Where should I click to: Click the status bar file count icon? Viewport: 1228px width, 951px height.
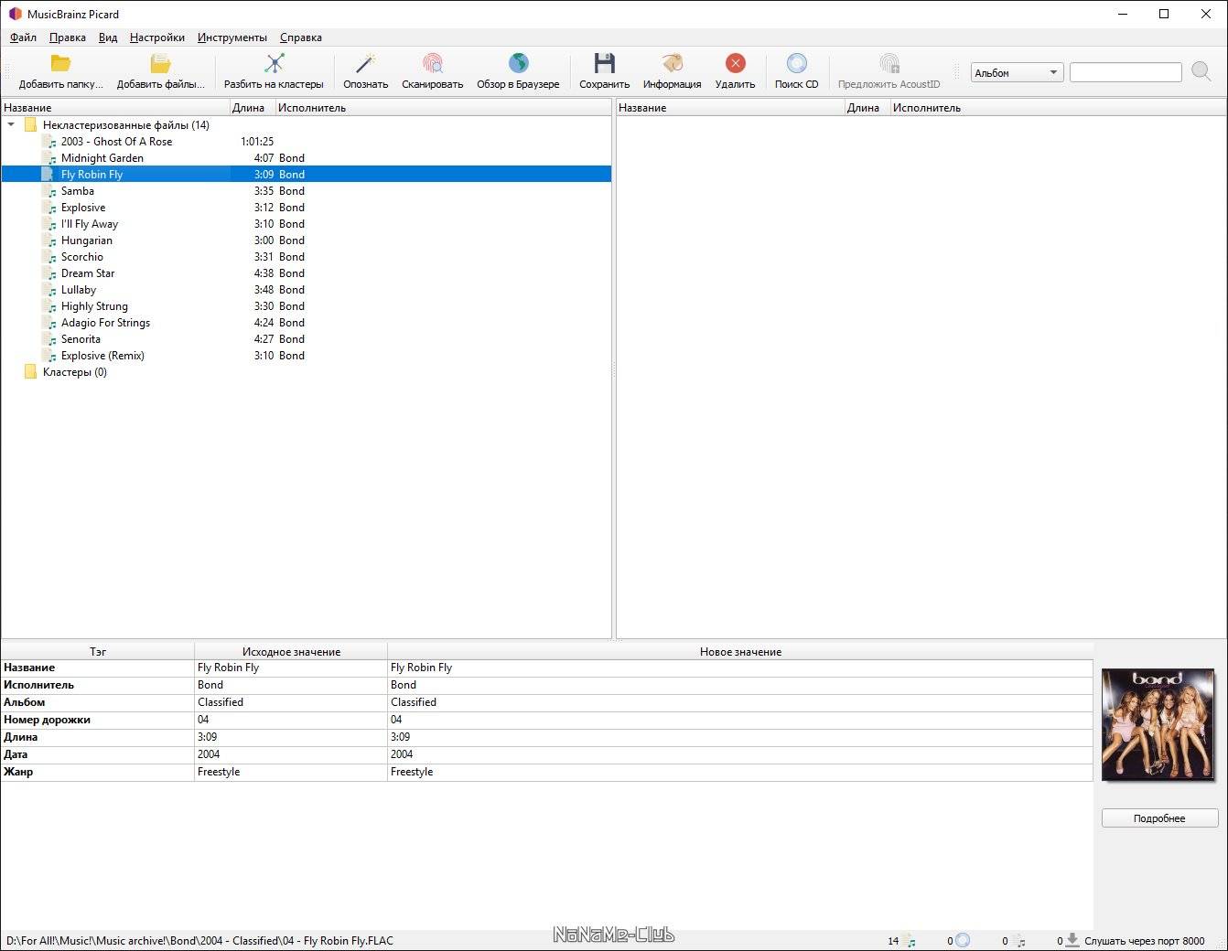click(x=909, y=940)
